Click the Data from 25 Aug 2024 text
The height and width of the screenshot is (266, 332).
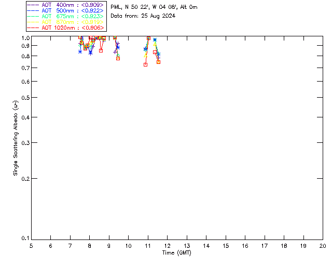coord(143,16)
